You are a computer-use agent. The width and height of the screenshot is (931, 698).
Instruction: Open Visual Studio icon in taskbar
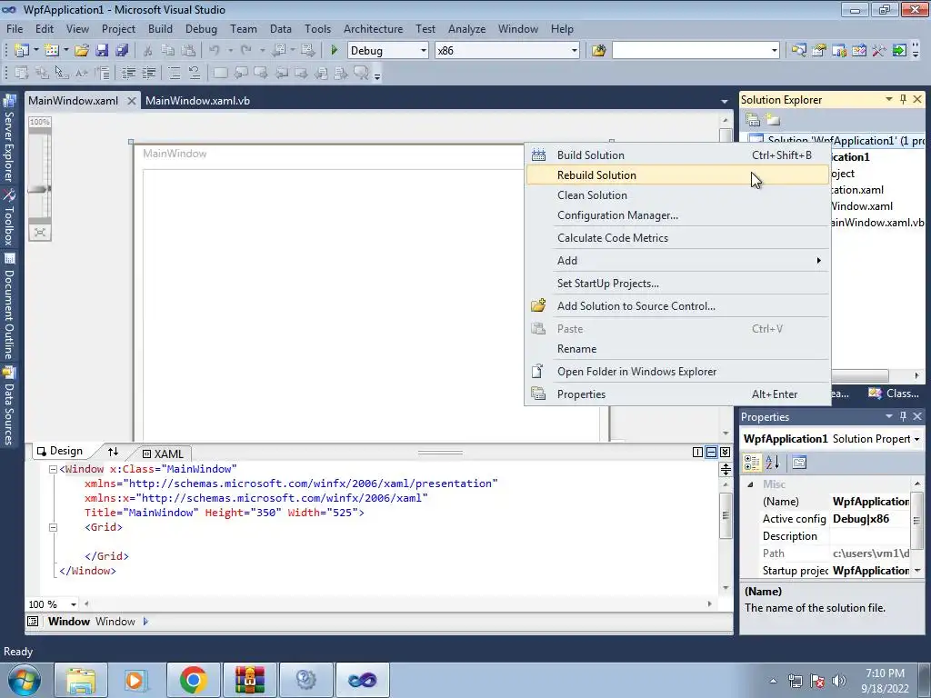[363, 680]
